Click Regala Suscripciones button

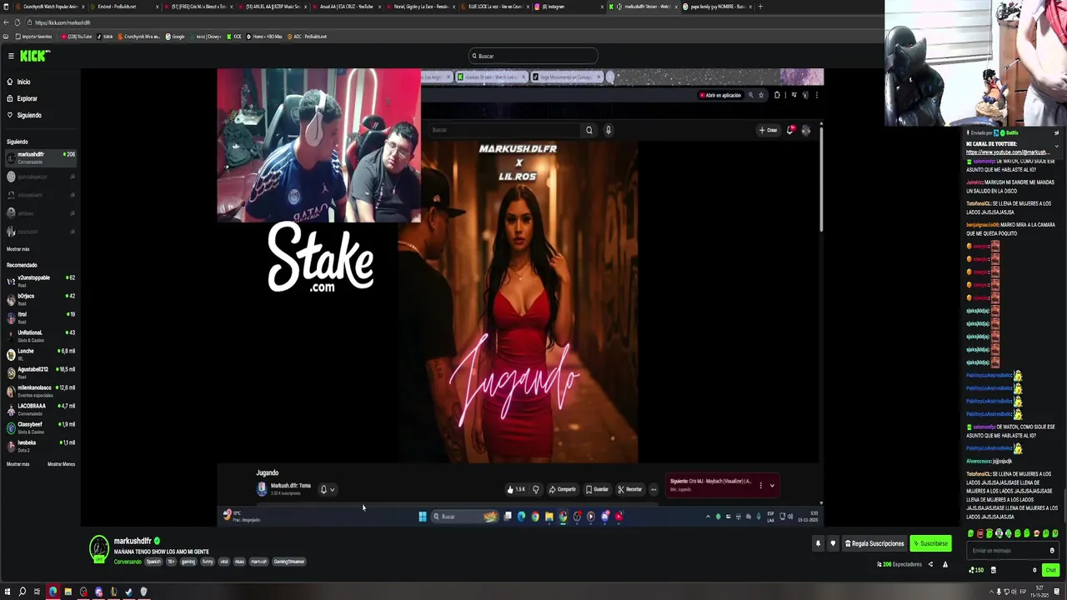(874, 543)
